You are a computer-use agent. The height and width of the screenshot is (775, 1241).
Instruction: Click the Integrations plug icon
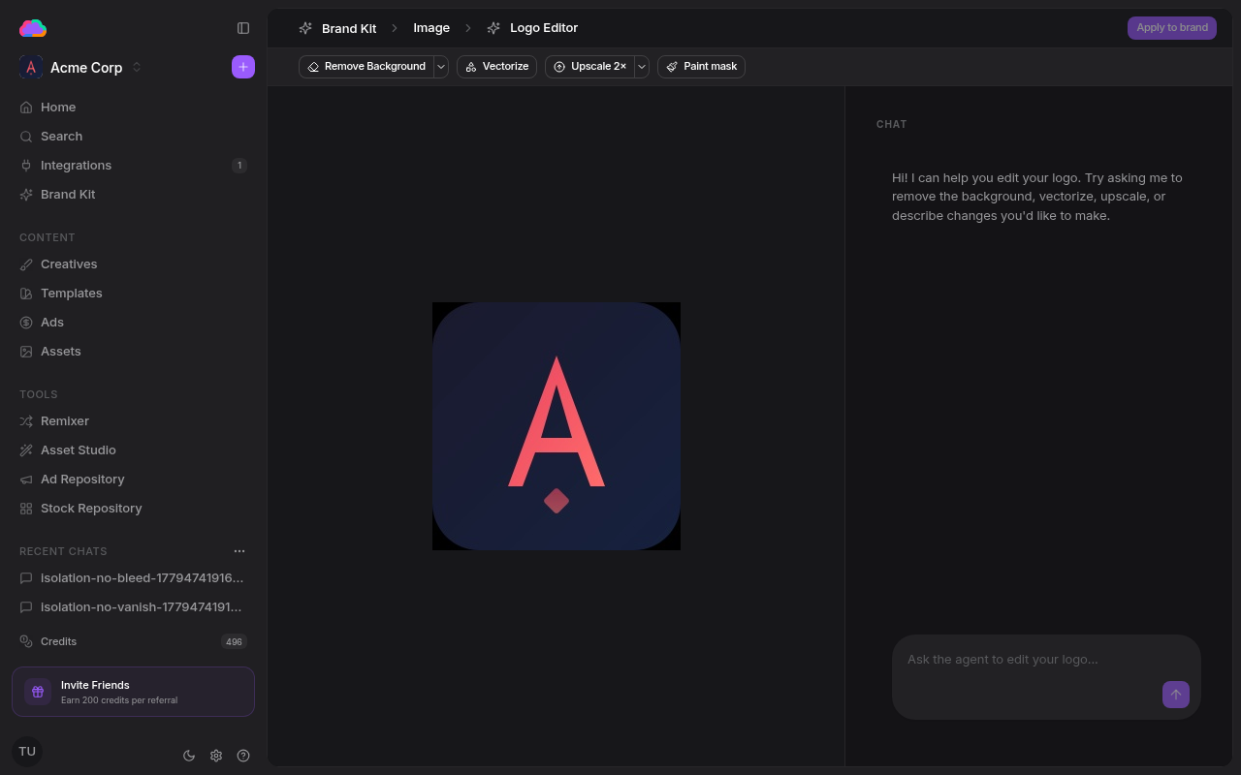coord(26,165)
